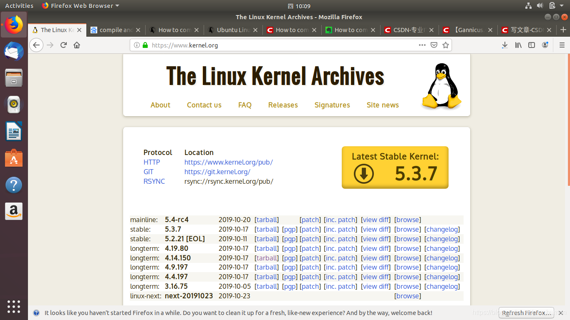The image size is (570, 320).
Task: Switch to the Ubuntu Linux tab
Action: [x=233, y=30]
